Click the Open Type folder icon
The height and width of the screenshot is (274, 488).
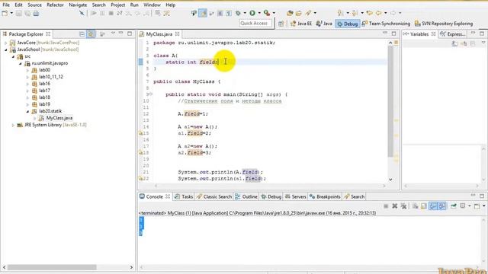click(299, 13)
